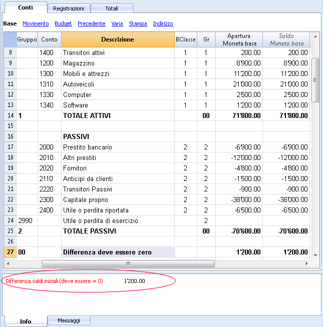Click the horizontal scroll left arrow
323x327 pixels.
point(8,263)
